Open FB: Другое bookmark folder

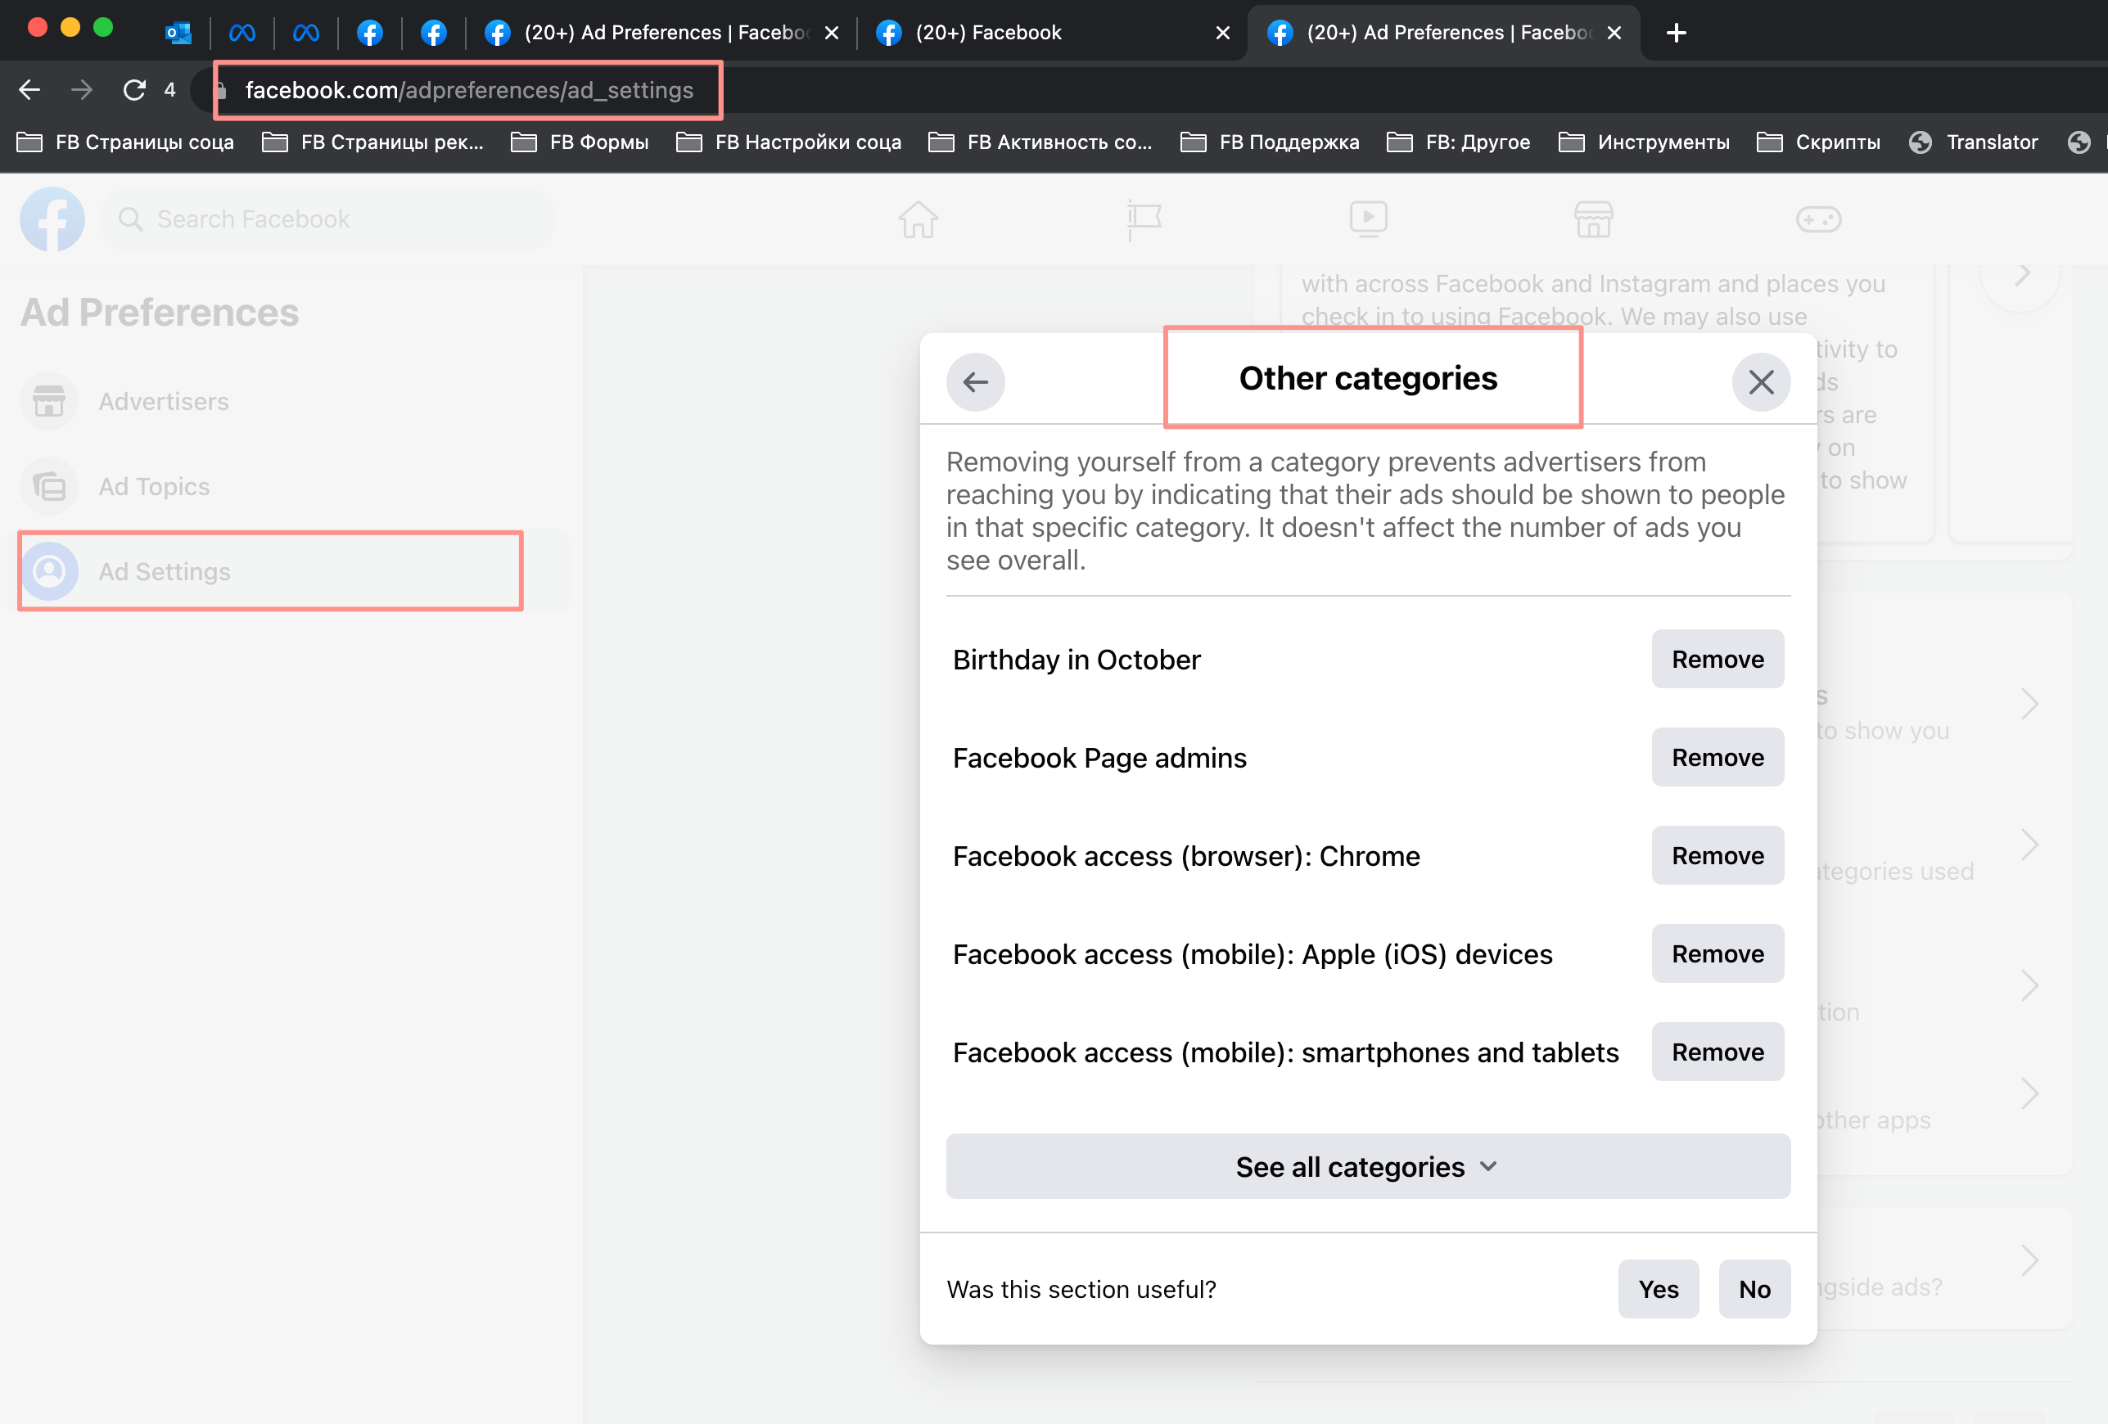pyautogui.click(x=1459, y=142)
